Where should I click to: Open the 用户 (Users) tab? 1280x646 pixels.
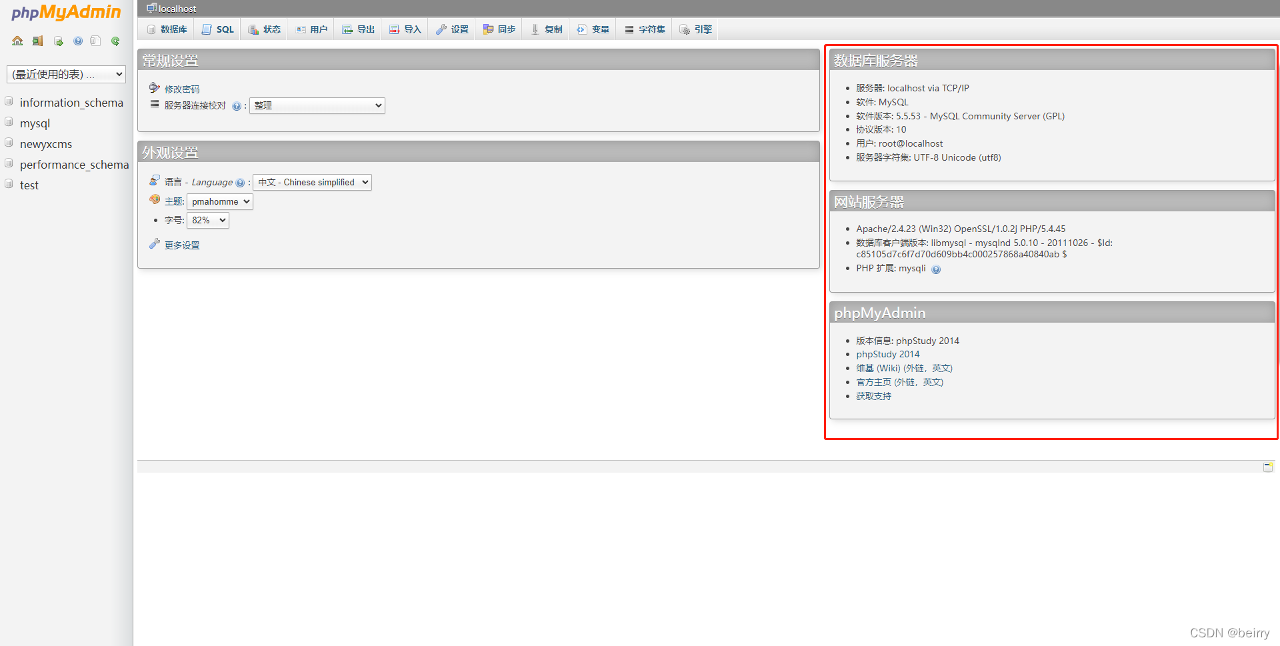[x=311, y=29]
